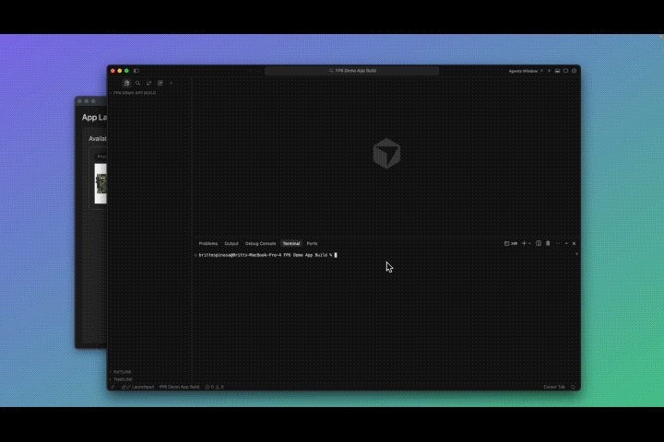
Task: Open terminal panel more actions ellipsis
Action: pyautogui.click(x=558, y=244)
